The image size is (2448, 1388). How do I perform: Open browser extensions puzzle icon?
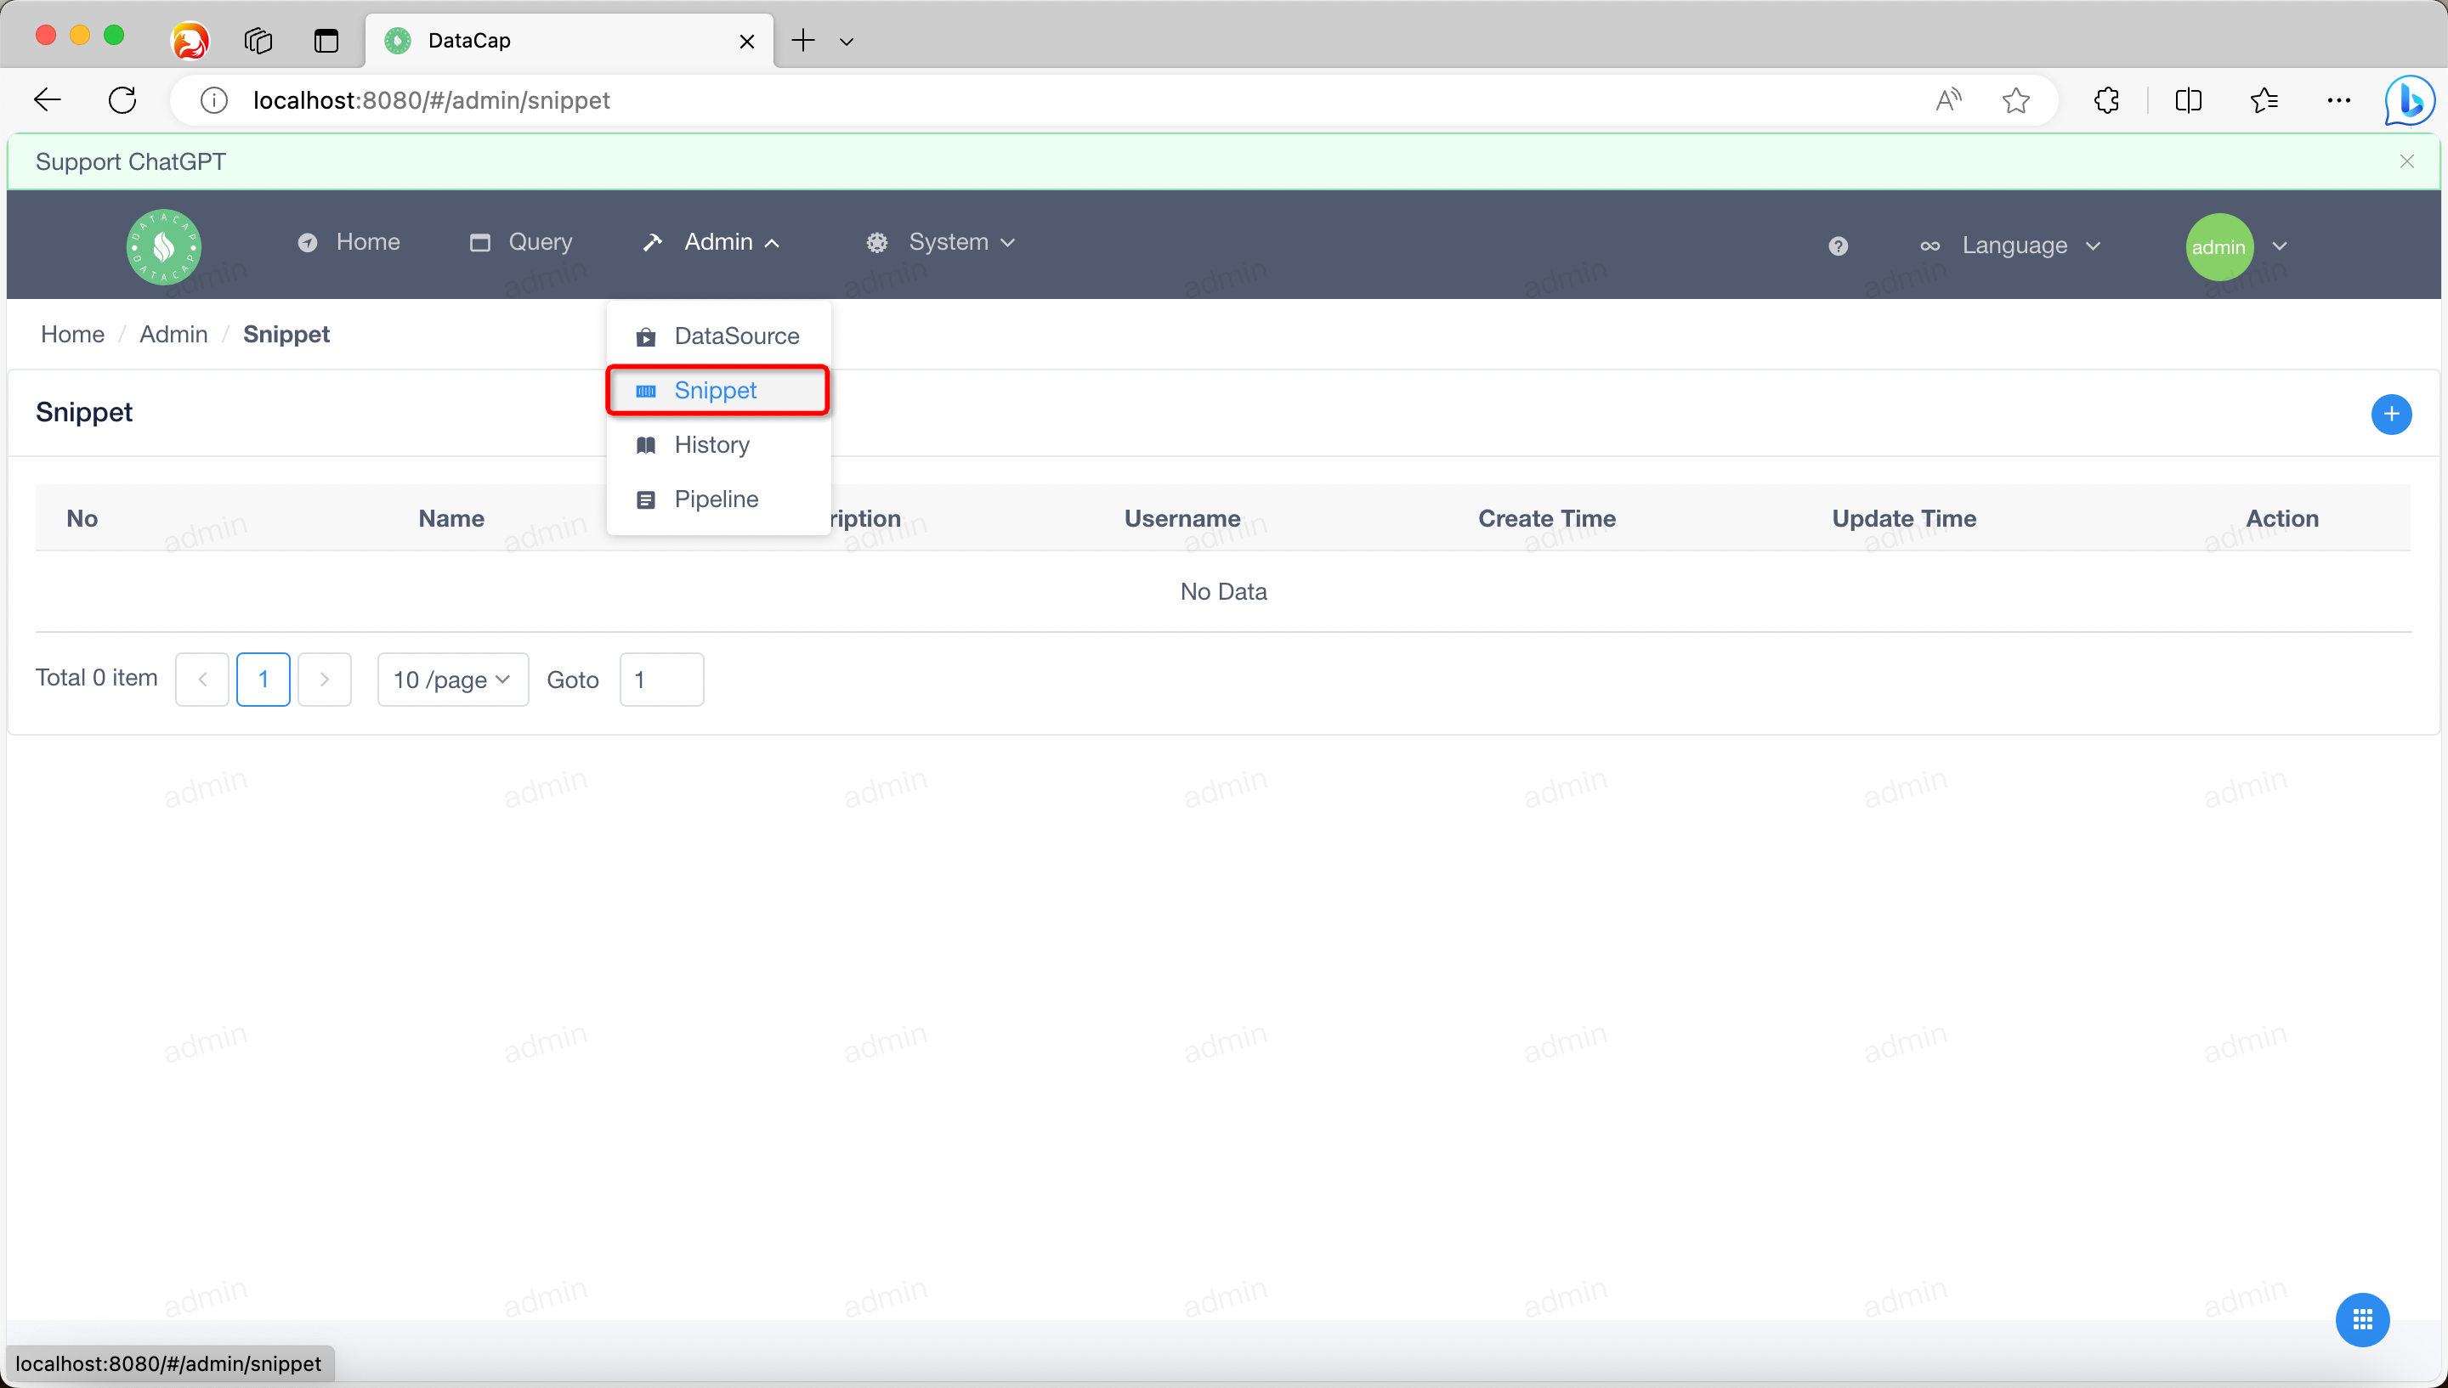[x=2105, y=100]
